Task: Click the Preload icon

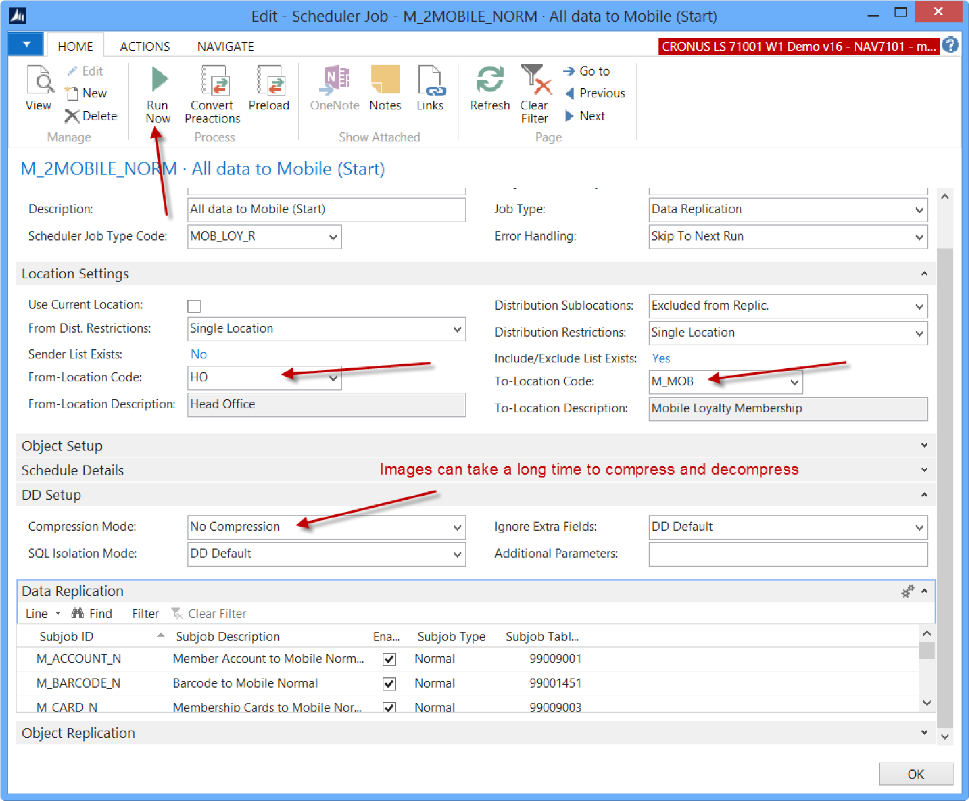Action: point(269,81)
